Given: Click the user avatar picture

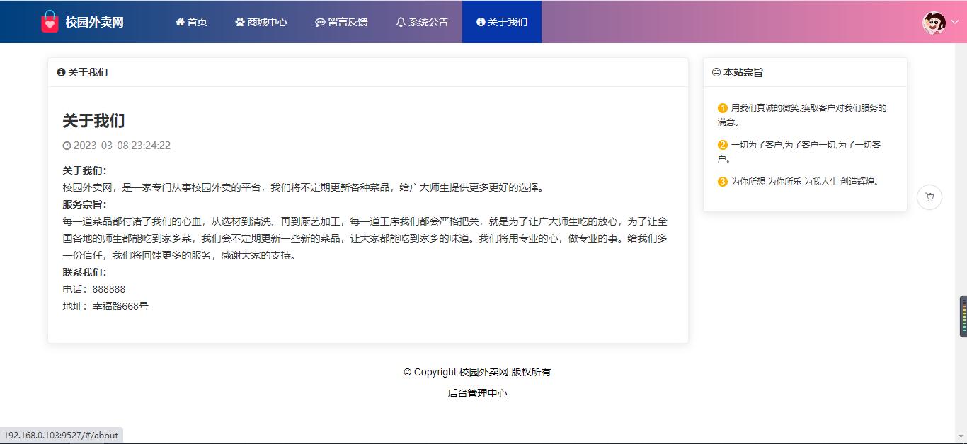Looking at the screenshot, I should pyautogui.click(x=934, y=23).
